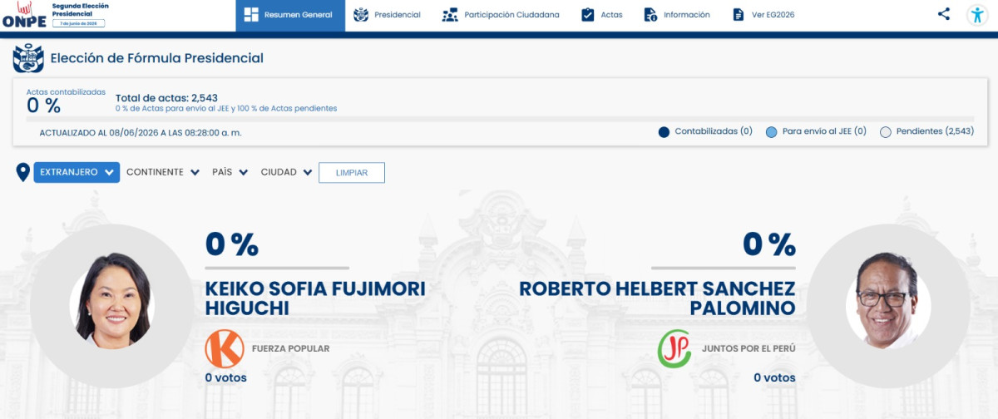The height and width of the screenshot is (419, 998).
Task: Expand the CIUDAD dropdown
Action: click(x=287, y=172)
